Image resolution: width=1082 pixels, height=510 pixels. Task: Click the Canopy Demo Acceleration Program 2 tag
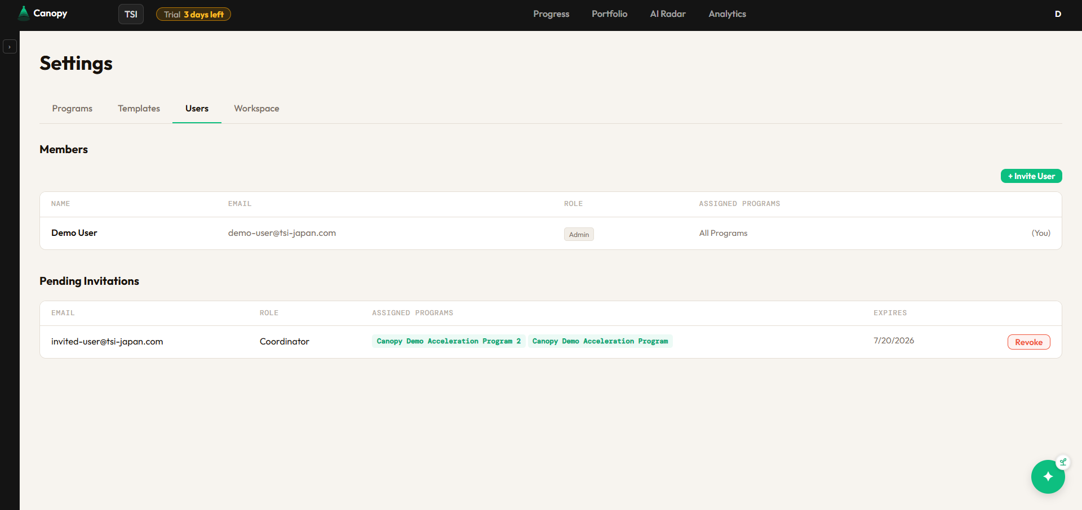(449, 341)
